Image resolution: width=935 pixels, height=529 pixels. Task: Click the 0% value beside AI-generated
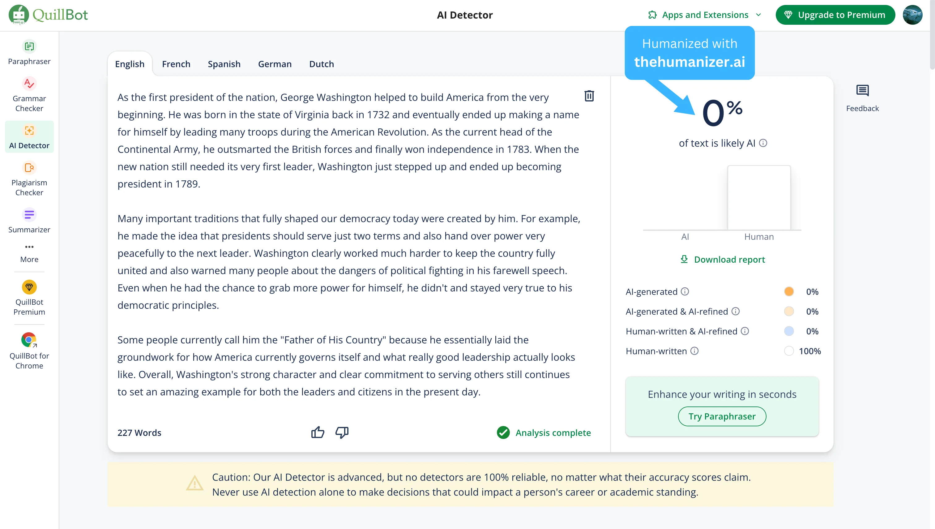point(812,291)
